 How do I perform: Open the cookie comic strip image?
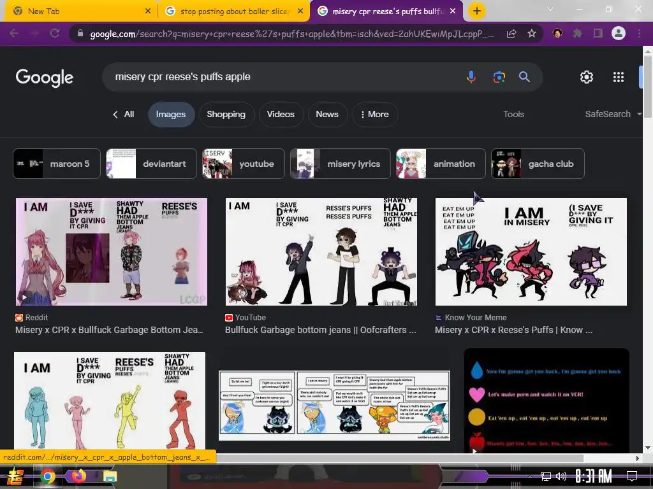[334, 406]
